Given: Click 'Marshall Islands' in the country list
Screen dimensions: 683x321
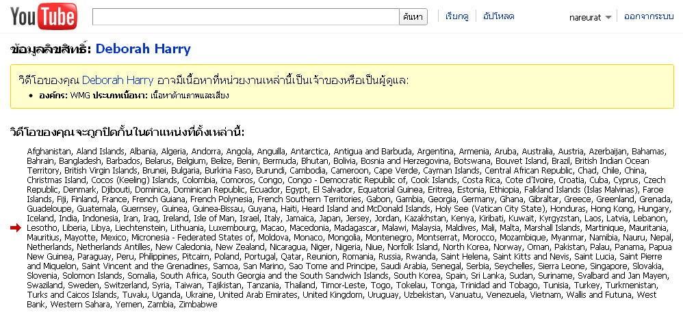Looking at the screenshot, I should point(552,228).
